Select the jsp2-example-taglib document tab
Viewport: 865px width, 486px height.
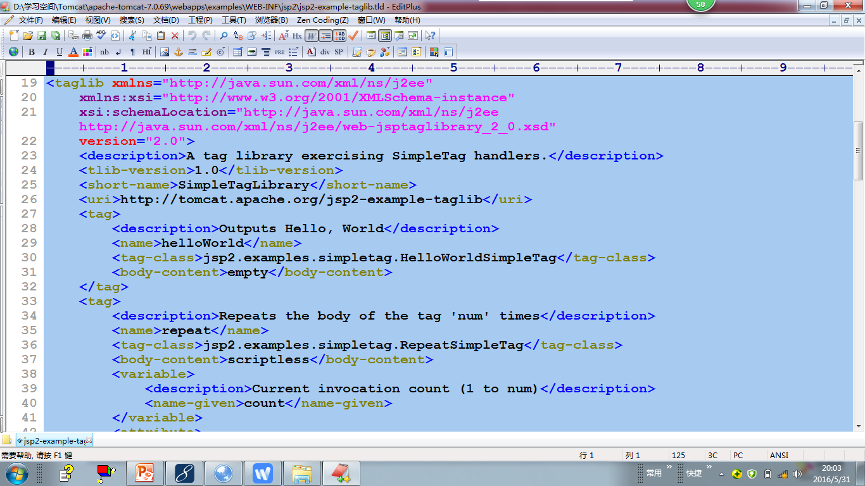coord(54,440)
